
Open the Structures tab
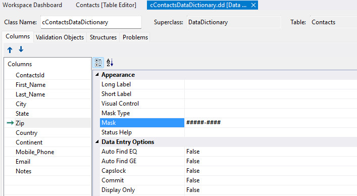[x=103, y=37]
